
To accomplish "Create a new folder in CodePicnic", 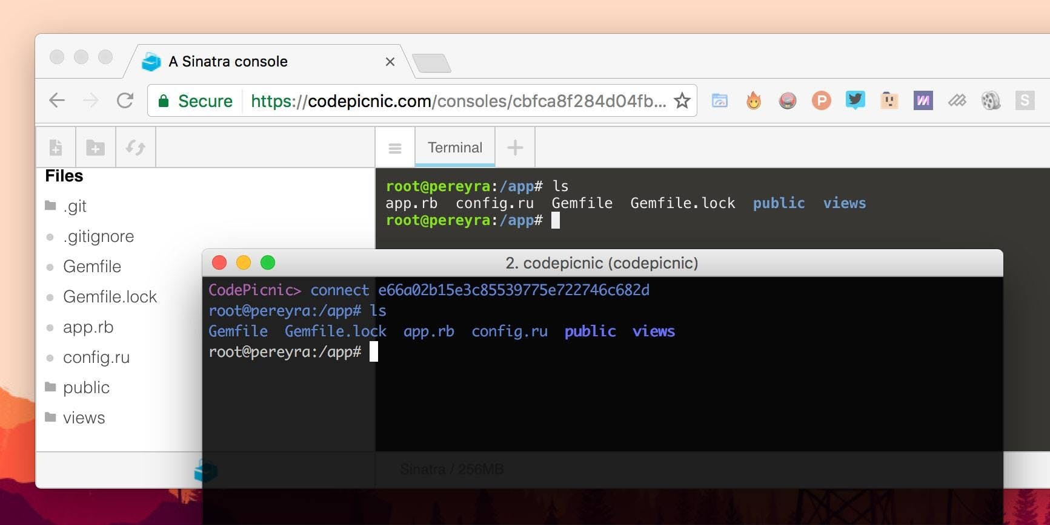I will click(x=96, y=147).
